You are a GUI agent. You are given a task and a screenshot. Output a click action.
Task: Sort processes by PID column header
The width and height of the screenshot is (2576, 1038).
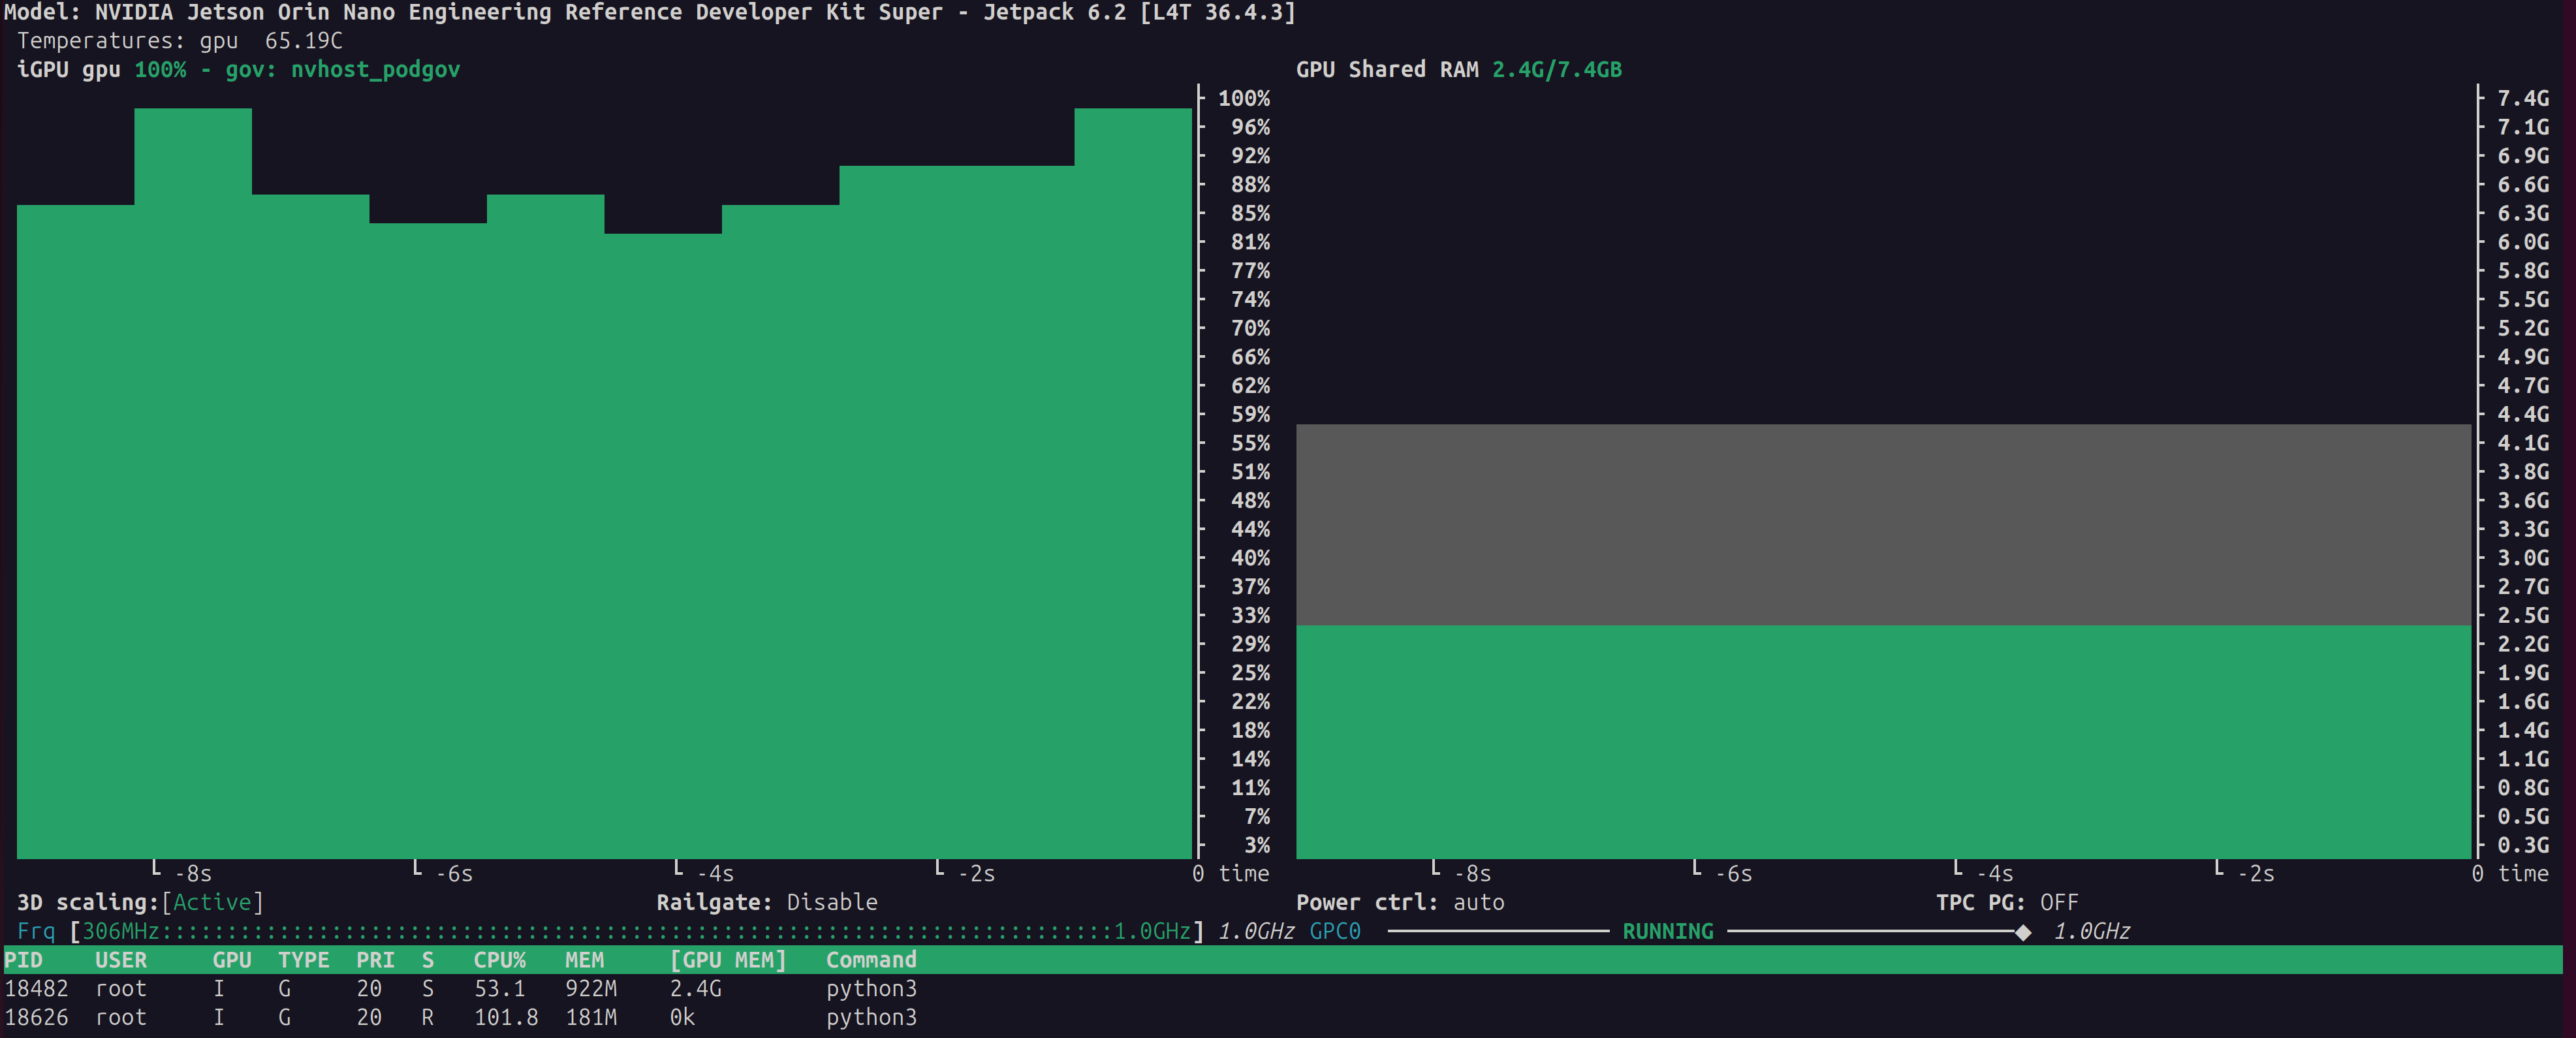[24, 960]
